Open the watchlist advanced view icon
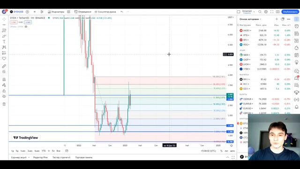 tap(283, 19)
